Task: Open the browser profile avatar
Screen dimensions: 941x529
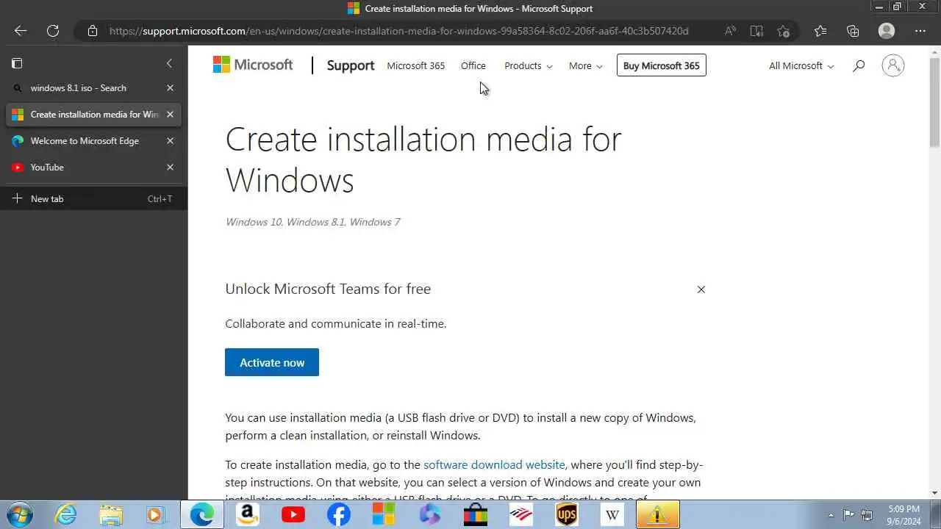Action: pos(887,31)
